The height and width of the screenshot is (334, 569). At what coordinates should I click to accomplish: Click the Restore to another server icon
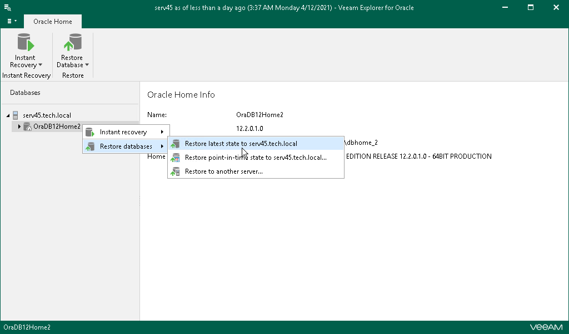click(176, 171)
